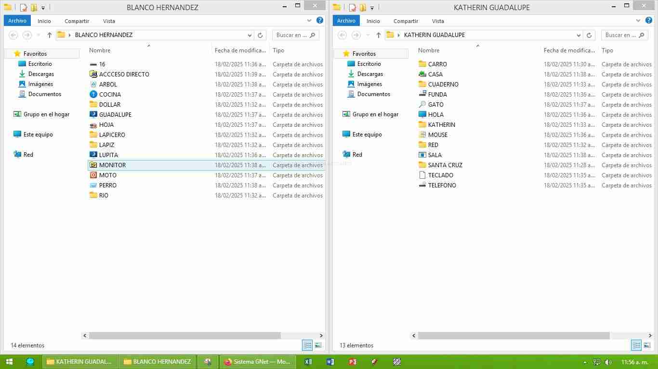Open Help in BLANCO HERNANDEZ window

(x=320, y=21)
